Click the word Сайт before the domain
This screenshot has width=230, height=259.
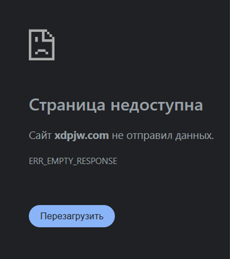(x=40, y=136)
